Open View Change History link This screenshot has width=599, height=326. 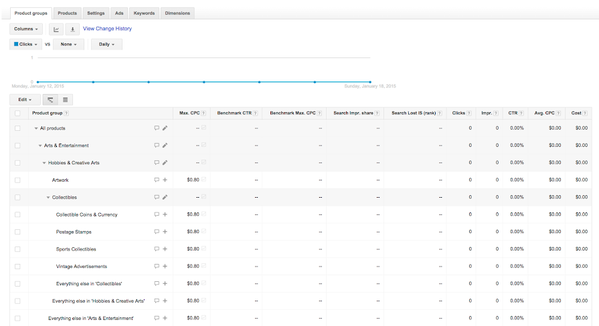click(107, 29)
